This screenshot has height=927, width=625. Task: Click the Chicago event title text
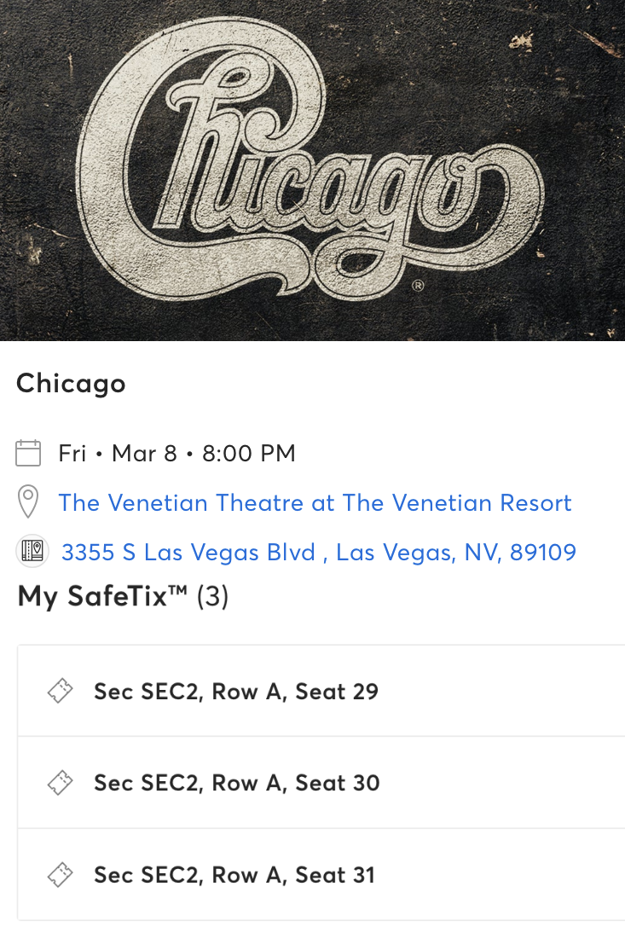click(71, 384)
